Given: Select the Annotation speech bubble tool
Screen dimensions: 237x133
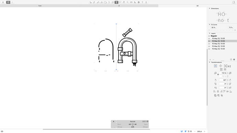Looking at the screenshot, I should click(x=120, y=2).
